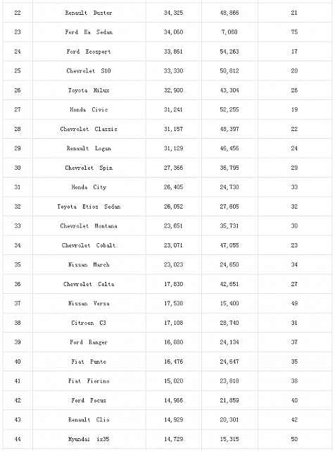Screen dimensions: 335x451
Task: Select the Chevrolet Celta entry
Action: (x=89, y=284)
